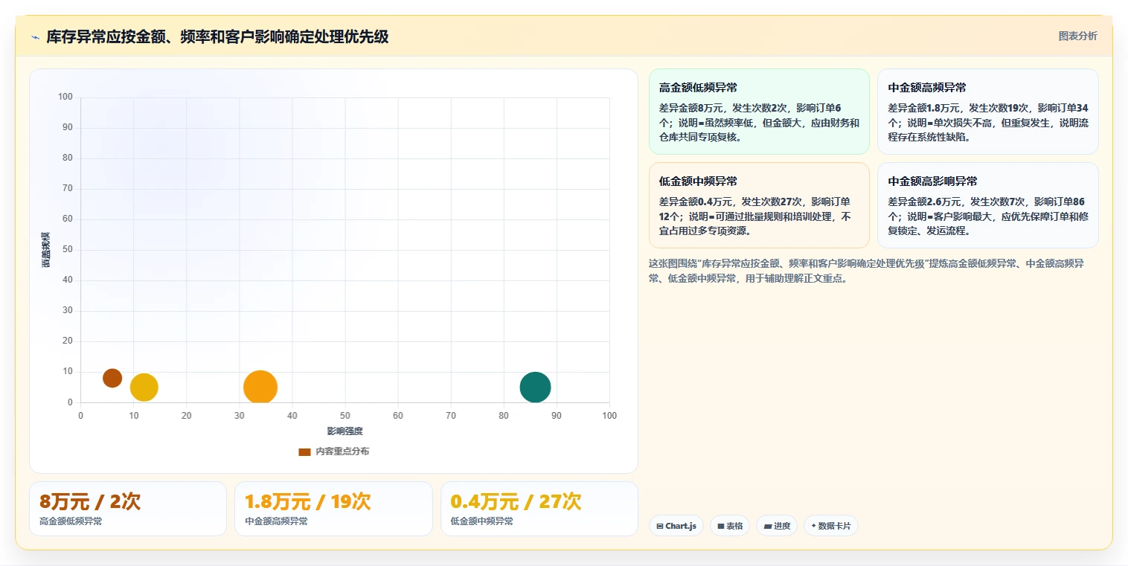Click the 中金额高频异常 caption under 1.8万元

(x=276, y=521)
